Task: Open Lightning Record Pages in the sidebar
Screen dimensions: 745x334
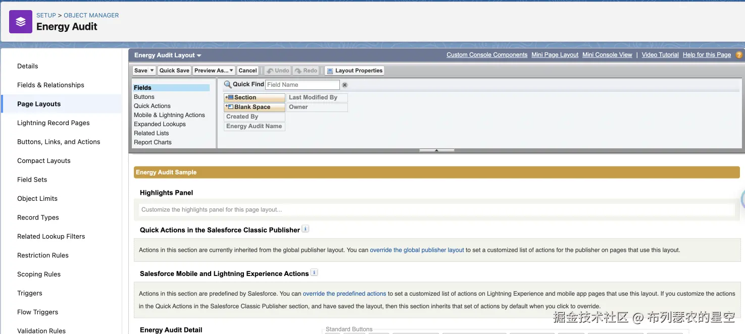Action: pos(54,123)
